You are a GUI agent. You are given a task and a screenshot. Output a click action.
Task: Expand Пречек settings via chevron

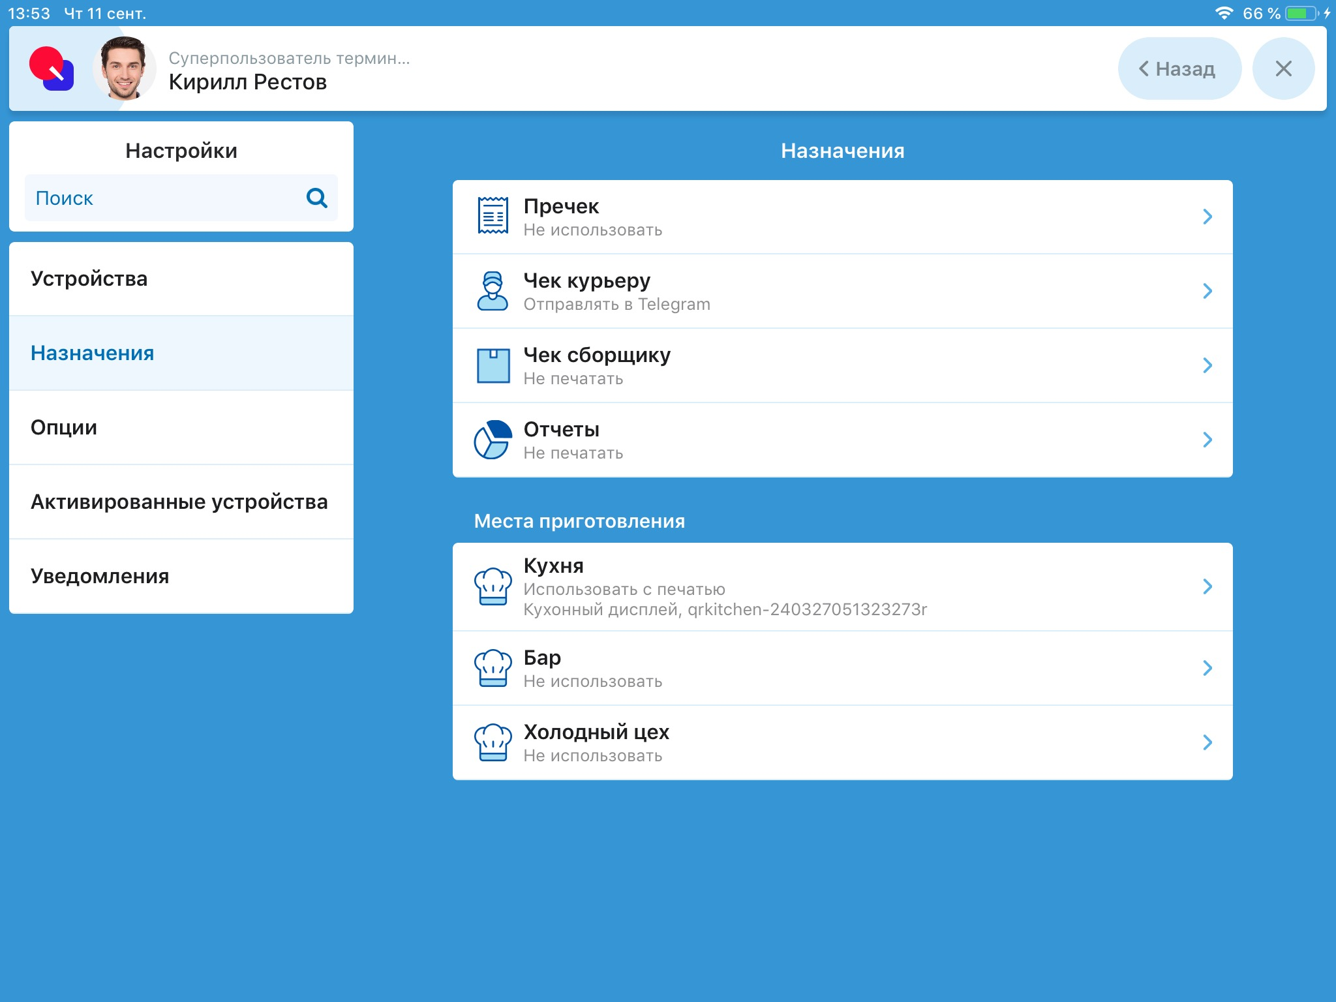coord(1207,217)
